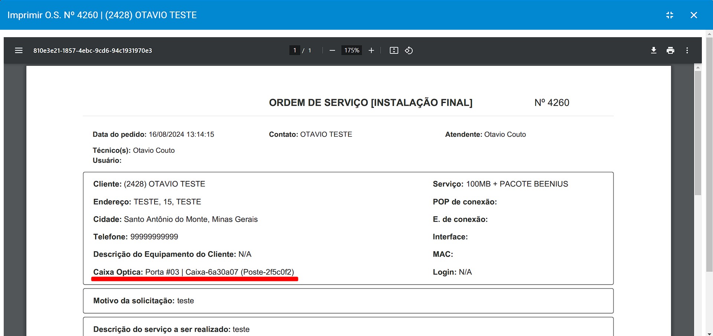Click the fit to page icon
The width and height of the screenshot is (713, 336).
[x=394, y=51]
